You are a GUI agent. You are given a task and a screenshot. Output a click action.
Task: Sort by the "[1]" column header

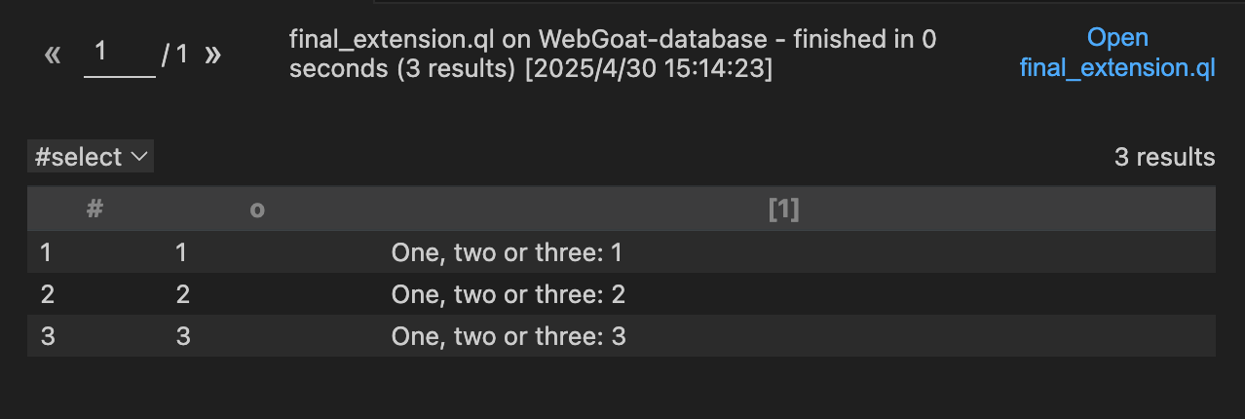point(783,209)
